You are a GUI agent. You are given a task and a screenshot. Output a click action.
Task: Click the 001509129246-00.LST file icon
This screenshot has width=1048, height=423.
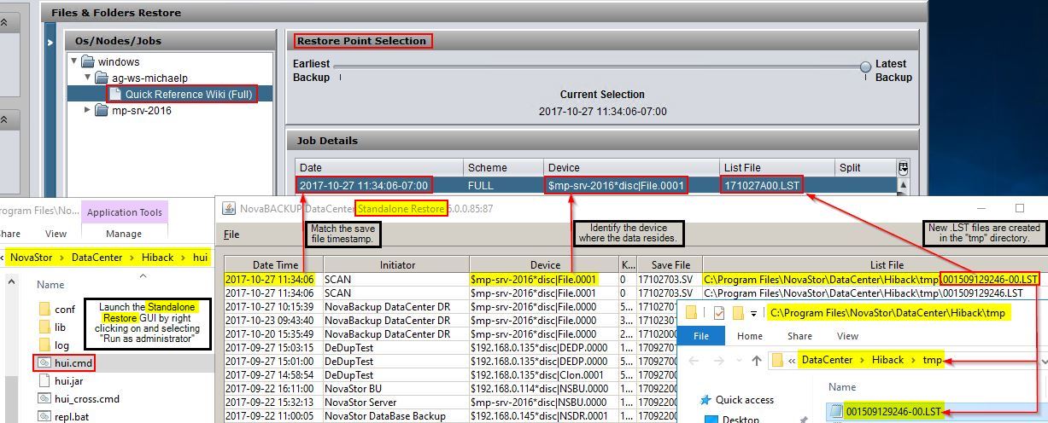pyautogui.click(x=837, y=412)
